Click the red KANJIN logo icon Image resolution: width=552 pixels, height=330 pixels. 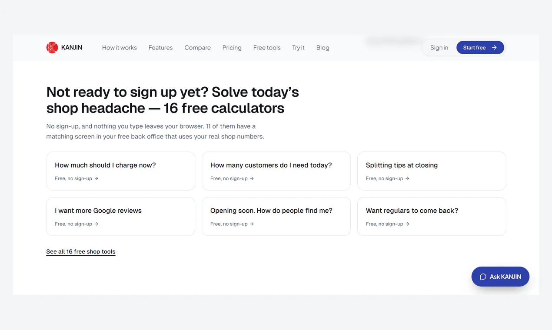point(52,47)
